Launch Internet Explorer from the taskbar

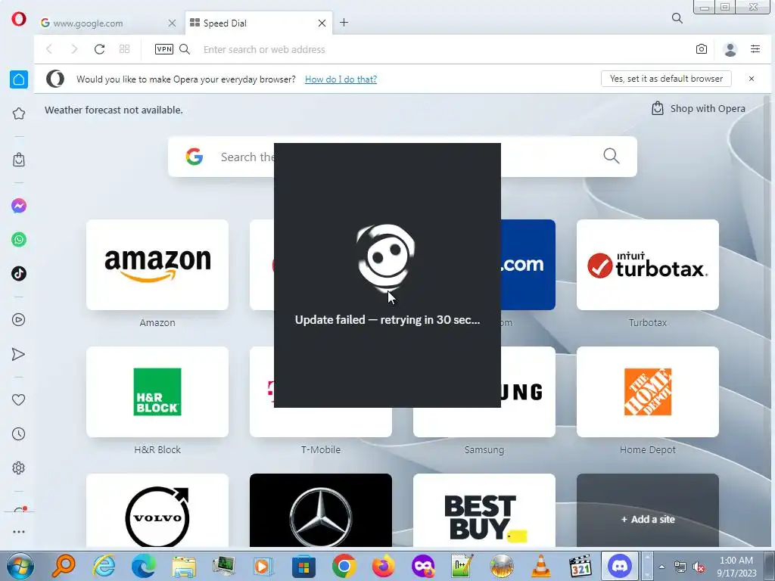coord(104,566)
